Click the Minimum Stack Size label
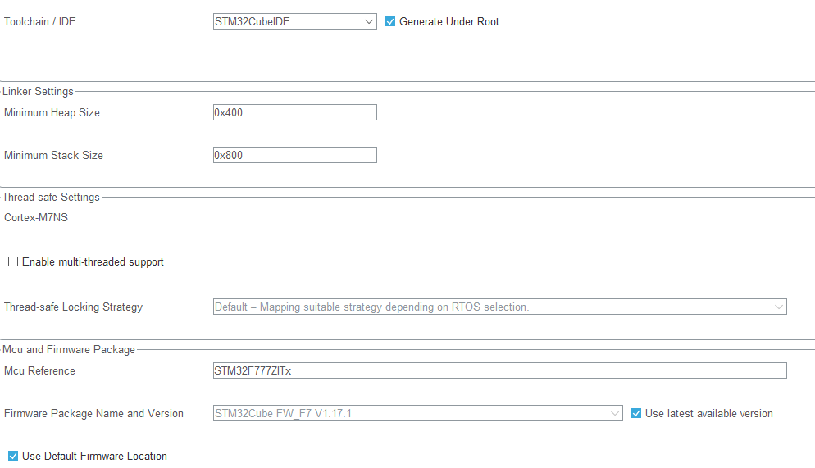The image size is (815, 468). coord(53,155)
